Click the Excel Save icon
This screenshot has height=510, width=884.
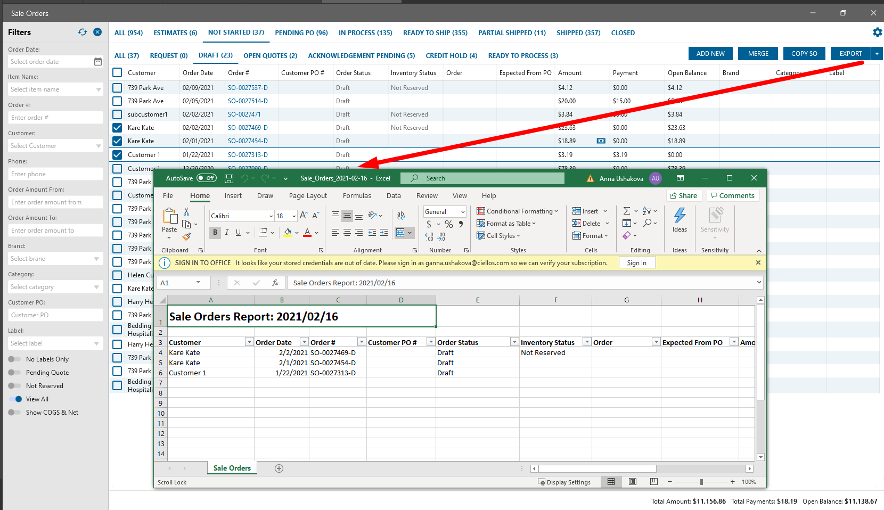(229, 178)
